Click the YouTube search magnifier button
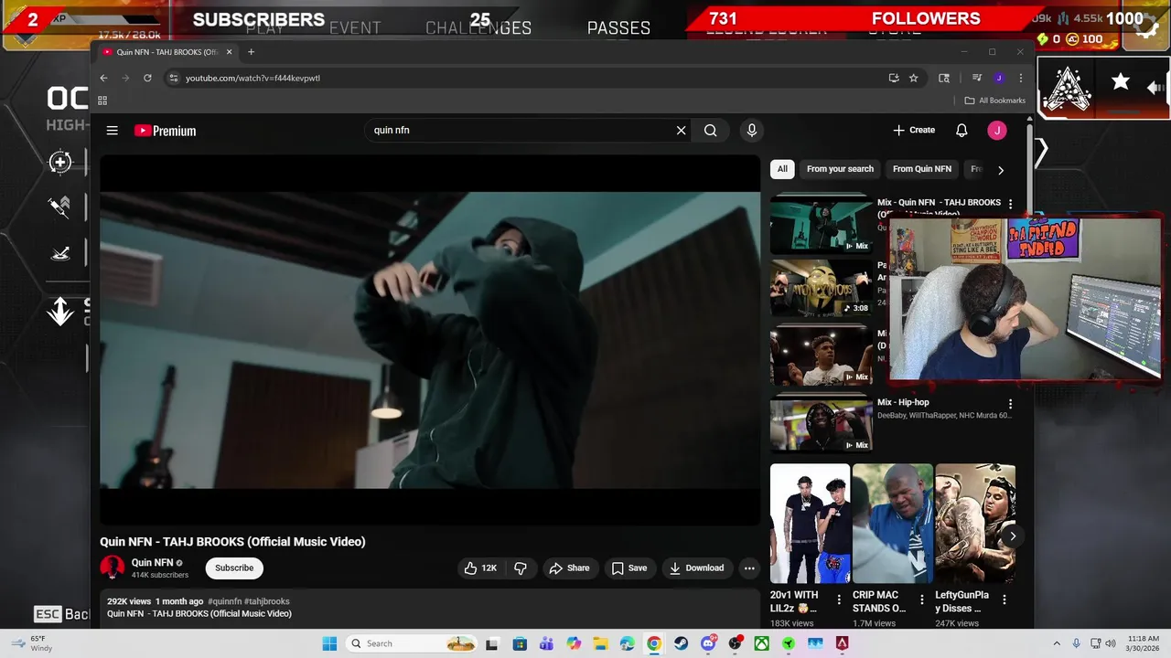 point(710,131)
